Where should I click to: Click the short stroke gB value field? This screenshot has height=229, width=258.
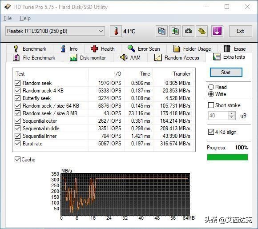point(218,116)
